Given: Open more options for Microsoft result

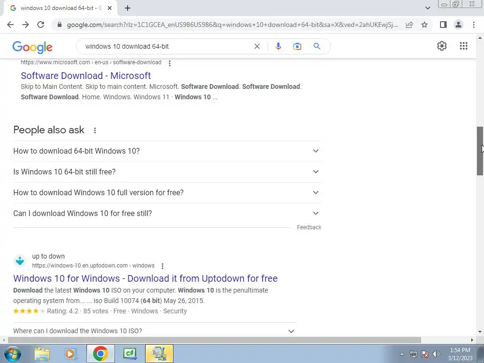Looking at the screenshot, I should pos(170,63).
